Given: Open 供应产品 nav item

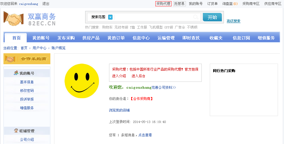Looking at the screenshot, I should tap(91, 38).
